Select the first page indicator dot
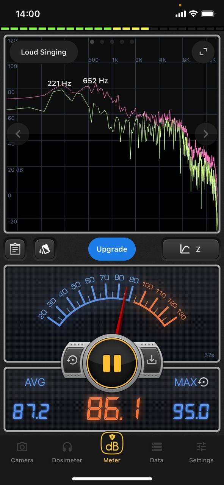The width and height of the screenshot is (224, 485). 92,42
